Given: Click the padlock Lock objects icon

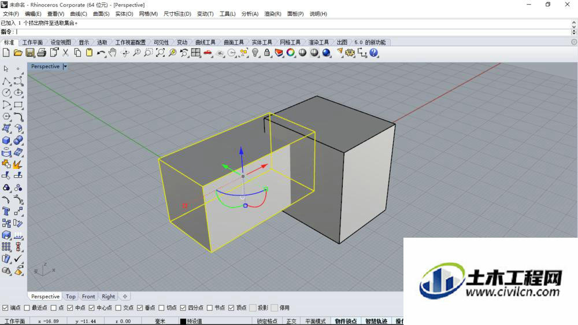Looking at the screenshot, I should coord(267,53).
